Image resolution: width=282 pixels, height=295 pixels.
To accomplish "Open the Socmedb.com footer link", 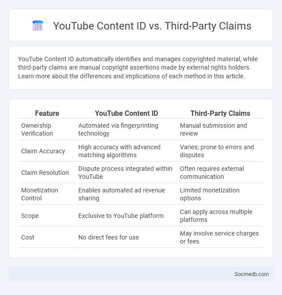I will (x=251, y=274).
